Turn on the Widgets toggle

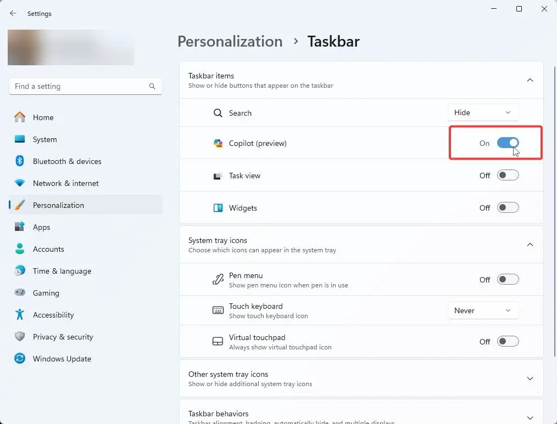[x=508, y=207]
